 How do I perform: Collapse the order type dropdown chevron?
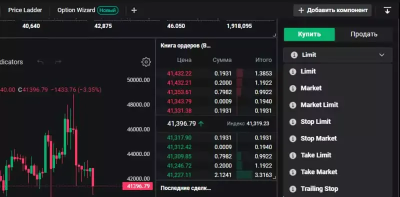click(x=381, y=55)
